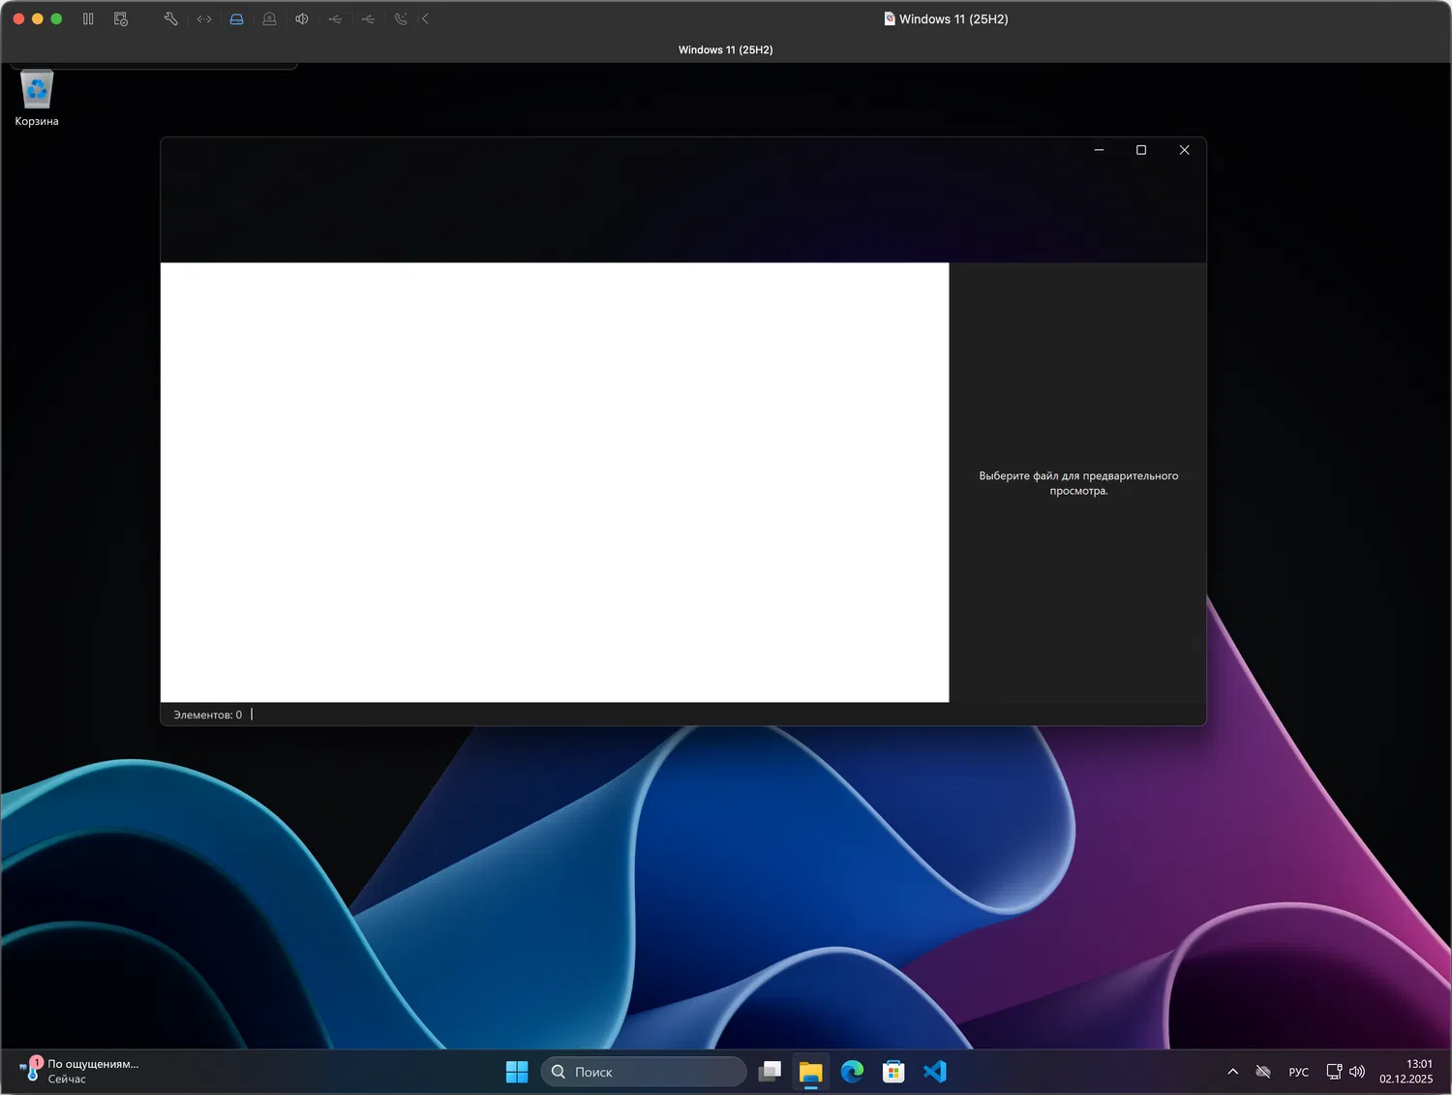
Task: Click the phone handset icon in VM toolbar
Action: 401,18
